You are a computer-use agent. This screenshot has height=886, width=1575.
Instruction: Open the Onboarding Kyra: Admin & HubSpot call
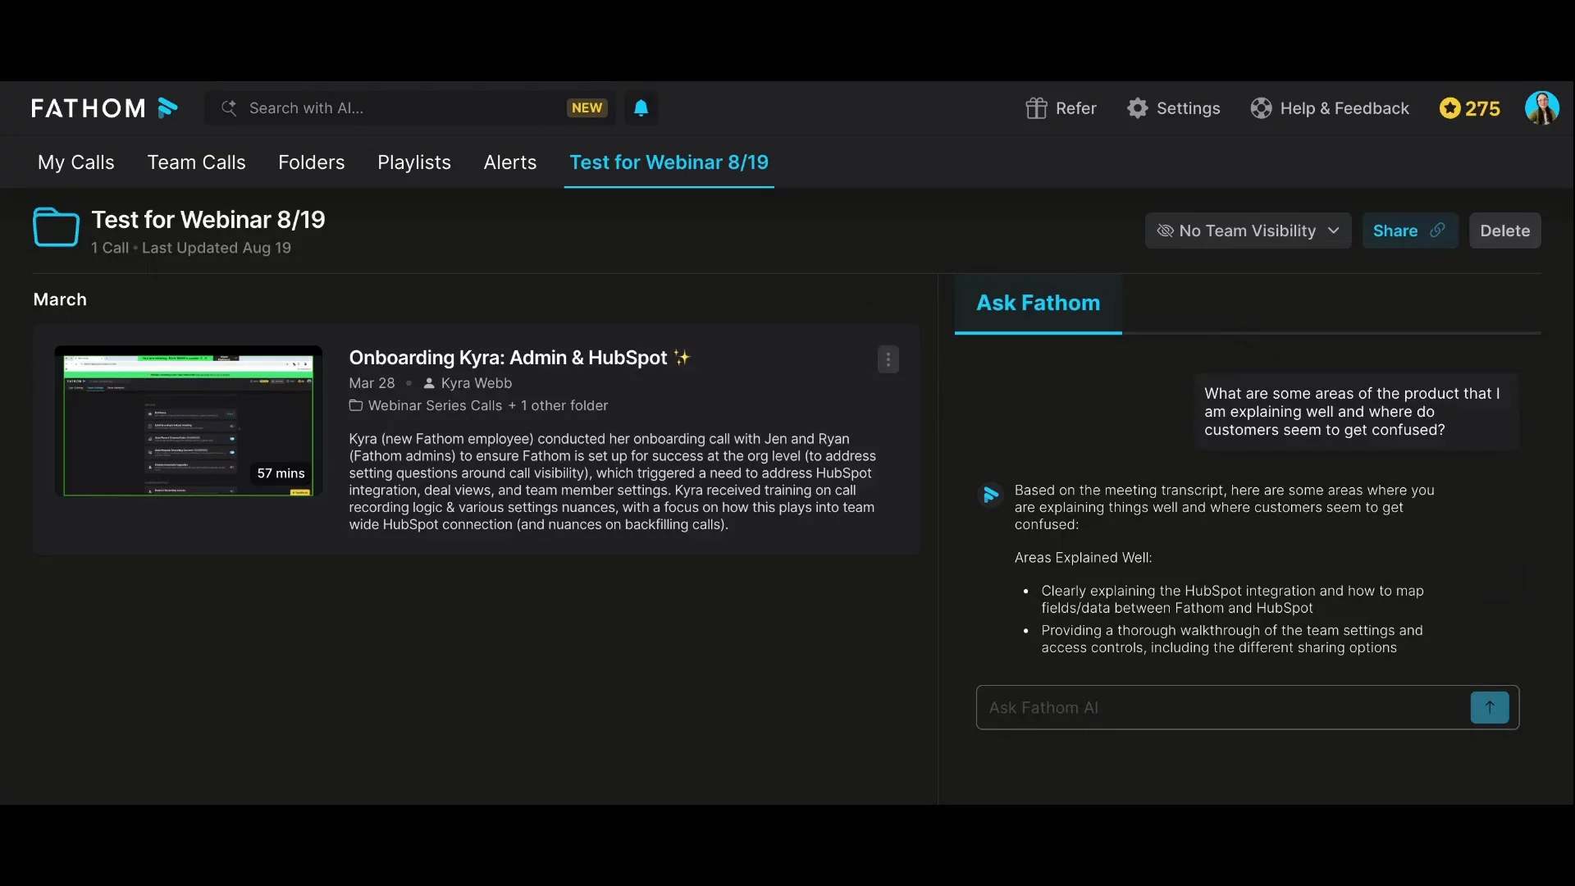tap(508, 358)
